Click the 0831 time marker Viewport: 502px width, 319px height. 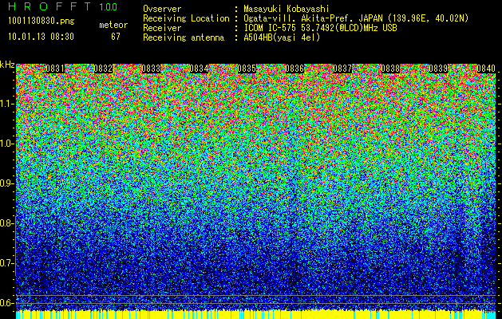[55, 69]
